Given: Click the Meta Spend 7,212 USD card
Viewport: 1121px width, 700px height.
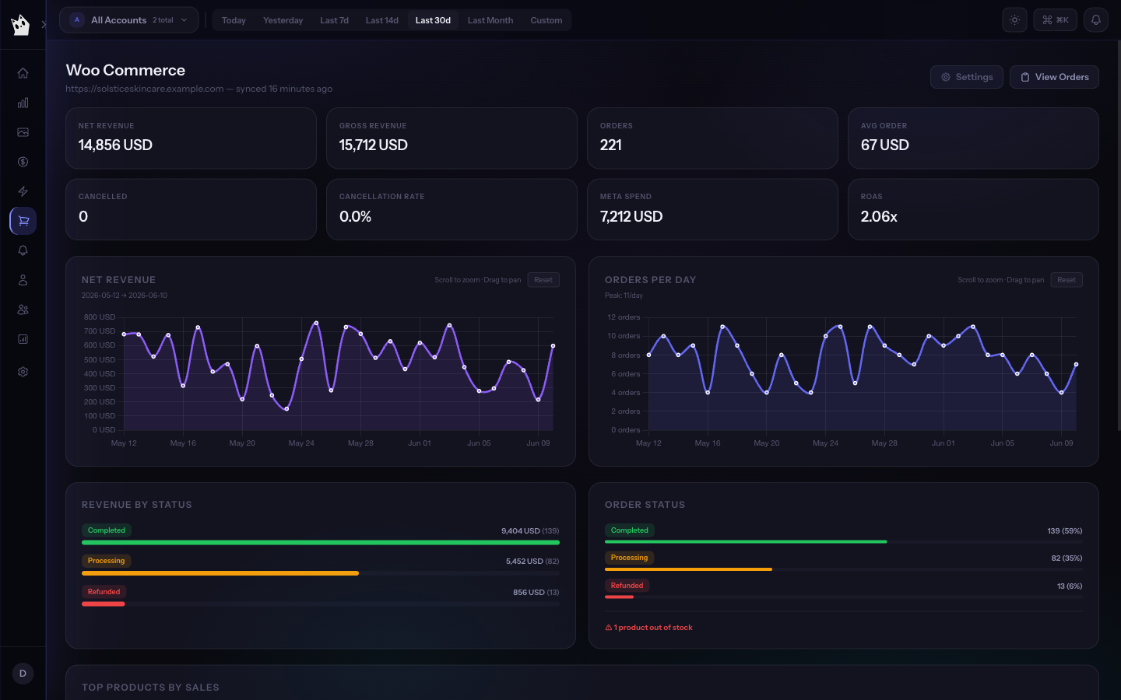Looking at the screenshot, I should point(712,209).
